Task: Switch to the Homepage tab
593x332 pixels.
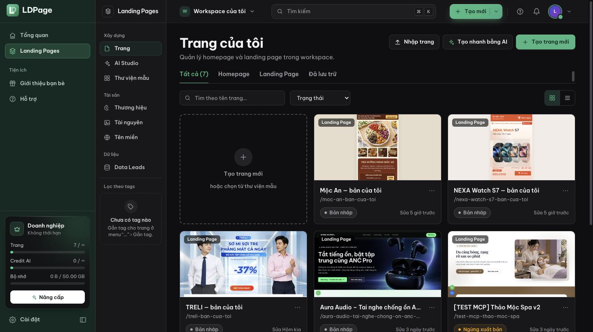Action: point(234,74)
